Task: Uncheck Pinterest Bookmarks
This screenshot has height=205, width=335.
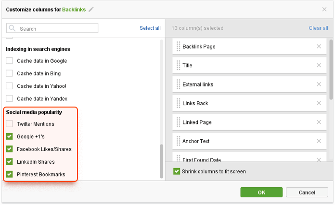Action: point(9,174)
